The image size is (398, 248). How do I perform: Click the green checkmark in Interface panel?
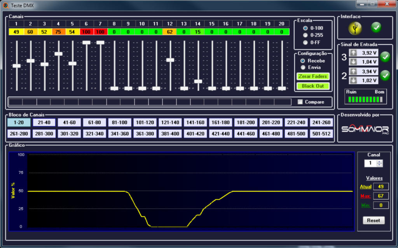point(376,27)
